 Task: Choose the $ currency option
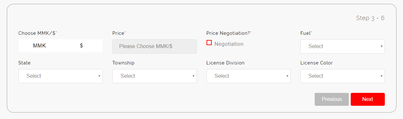coord(82,46)
